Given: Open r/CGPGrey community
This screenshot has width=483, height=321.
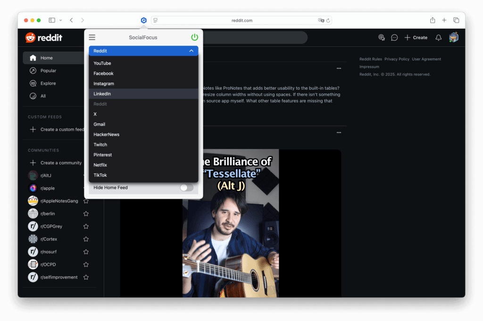Looking at the screenshot, I should pos(51,226).
